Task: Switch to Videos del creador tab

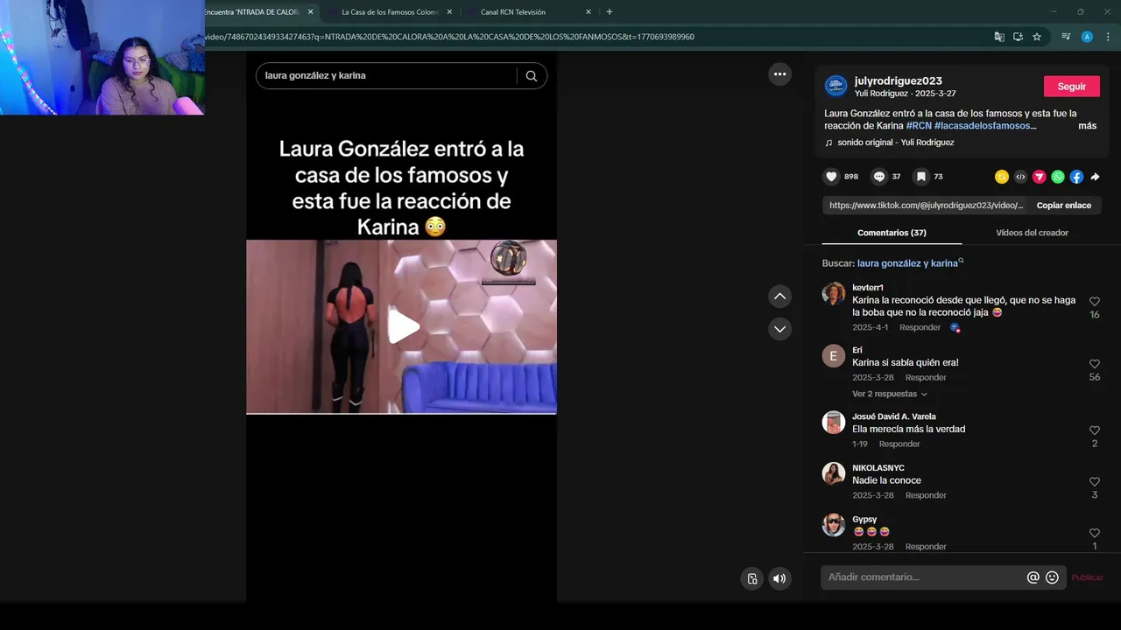Action: click(x=1032, y=233)
